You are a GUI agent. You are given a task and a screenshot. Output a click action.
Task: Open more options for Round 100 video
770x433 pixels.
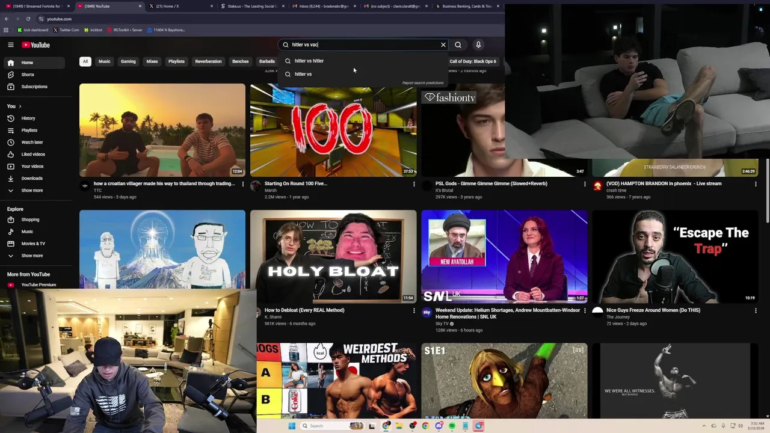click(414, 184)
